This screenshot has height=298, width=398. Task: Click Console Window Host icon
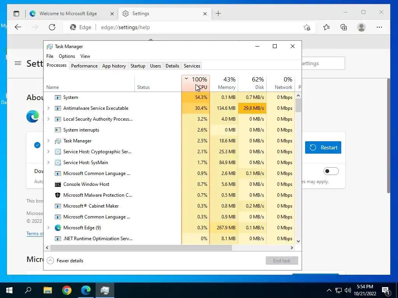tap(58, 184)
